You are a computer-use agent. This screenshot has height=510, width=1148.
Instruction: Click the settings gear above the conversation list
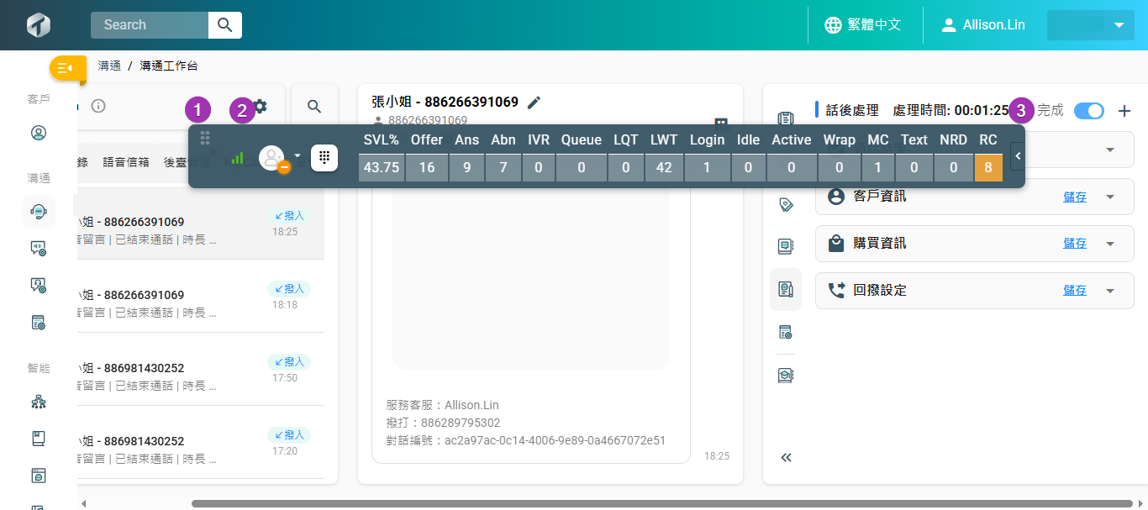click(x=261, y=106)
